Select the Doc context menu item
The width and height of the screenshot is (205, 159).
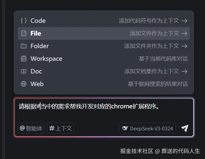[36, 71]
